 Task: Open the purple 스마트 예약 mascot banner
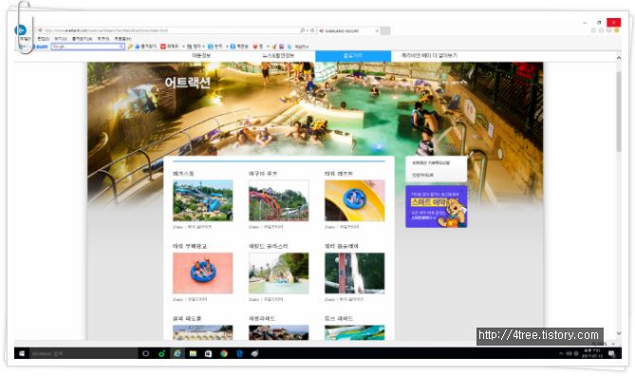[437, 207]
